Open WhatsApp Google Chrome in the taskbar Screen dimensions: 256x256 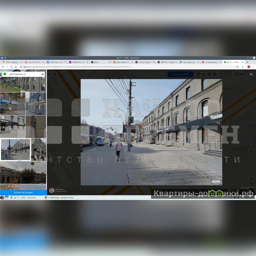click(x=59, y=198)
